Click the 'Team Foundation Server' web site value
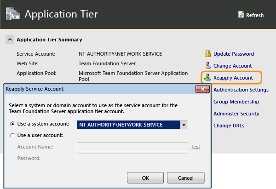 point(107,63)
